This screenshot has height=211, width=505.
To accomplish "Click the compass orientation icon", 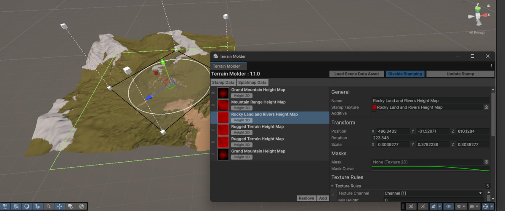I will pos(82,206).
